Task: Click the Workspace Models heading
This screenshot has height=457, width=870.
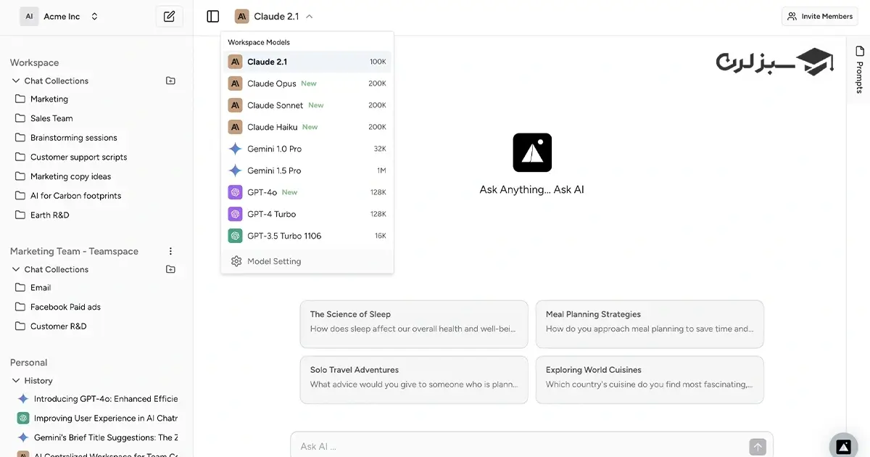Action: coord(259,42)
